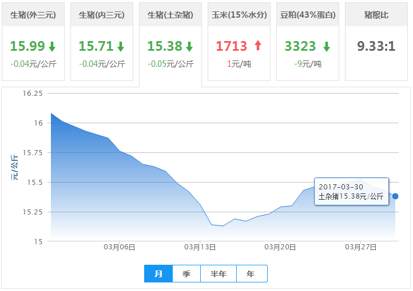This screenshot has height=291, width=413.
Task: Select the 月 (month) range button
Action: pos(158,274)
